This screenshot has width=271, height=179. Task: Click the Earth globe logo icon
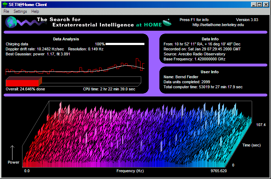[x=11, y=22]
